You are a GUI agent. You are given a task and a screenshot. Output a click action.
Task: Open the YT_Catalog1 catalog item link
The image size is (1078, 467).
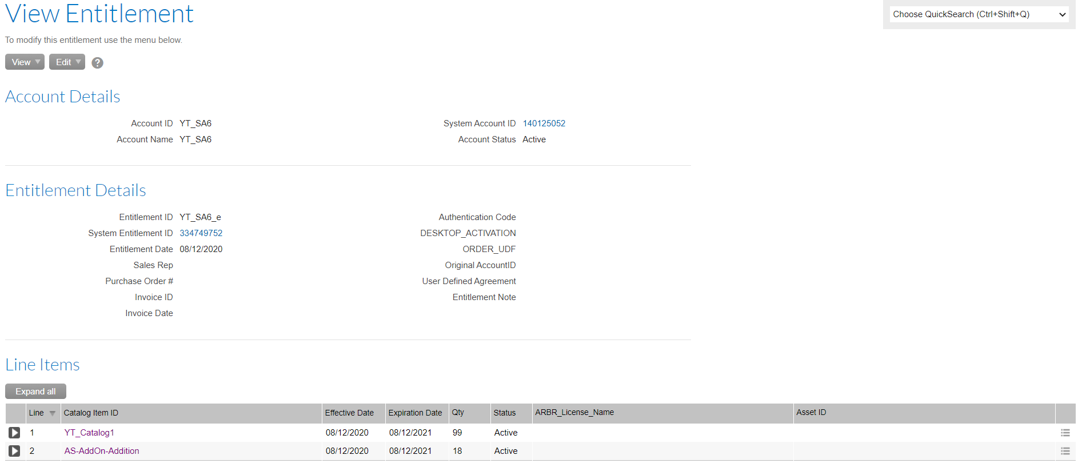[89, 433]
